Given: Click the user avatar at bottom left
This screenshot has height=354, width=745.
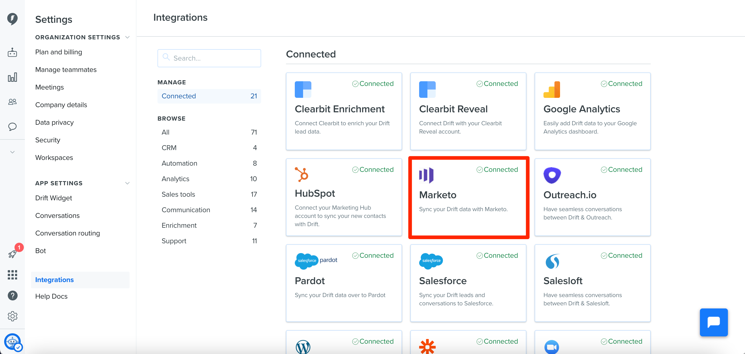Looking at the screenshot, I should click(12, 342).
